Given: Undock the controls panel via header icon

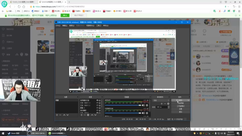Looking at the screenshot, I should coord(189,97).
